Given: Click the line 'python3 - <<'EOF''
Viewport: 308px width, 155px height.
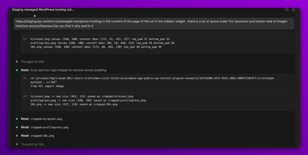Looking at the screenshot, I should tap(44, 82).
